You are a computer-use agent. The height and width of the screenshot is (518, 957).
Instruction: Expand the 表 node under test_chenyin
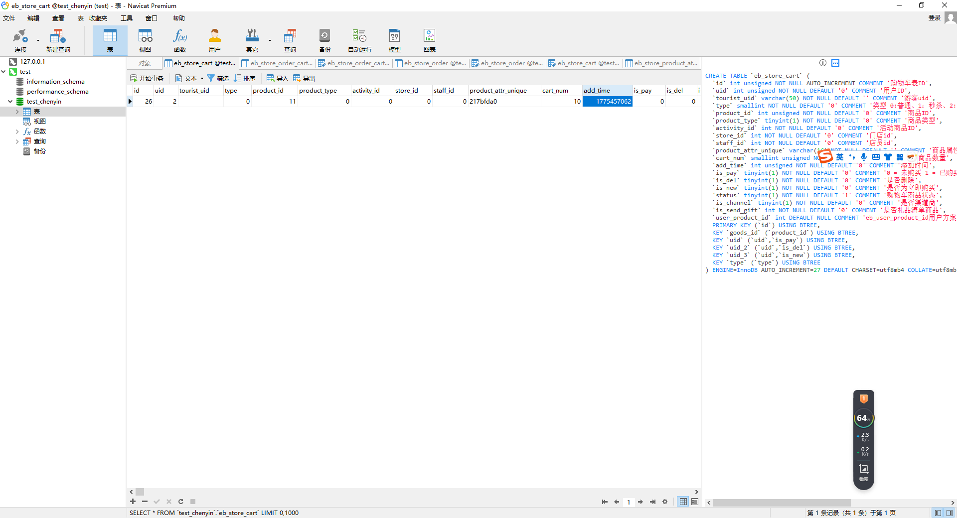17,112
